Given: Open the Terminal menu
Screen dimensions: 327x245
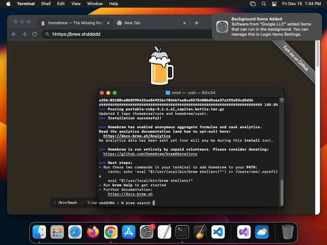Looking at the screenshot, I should coord(26,4).
